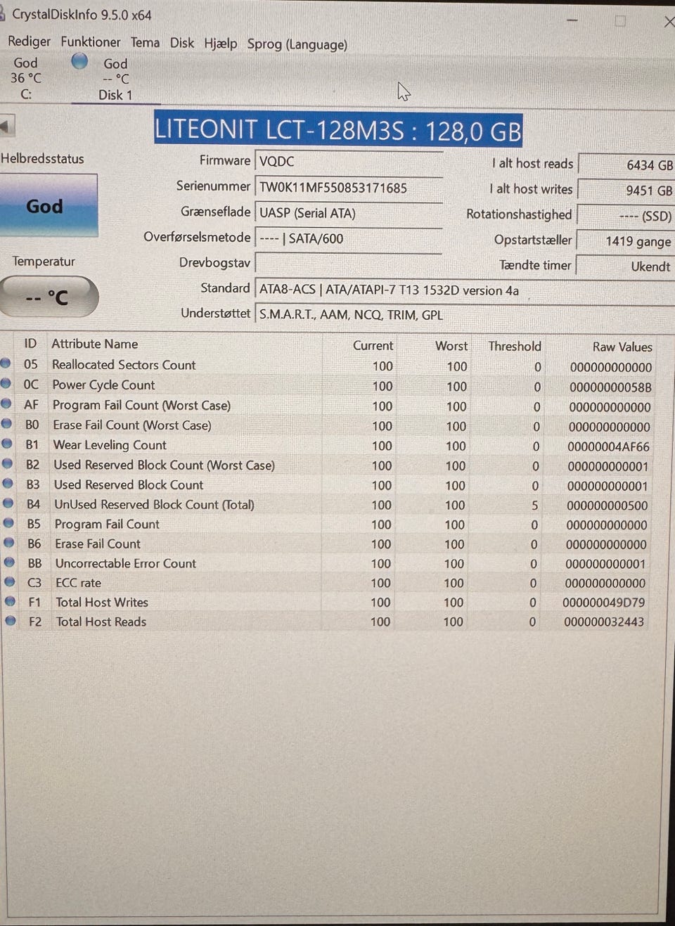675x926 pixels.
Task: Click status dot for UnUsed Reserved Block Count
Action: click(8, 503)
